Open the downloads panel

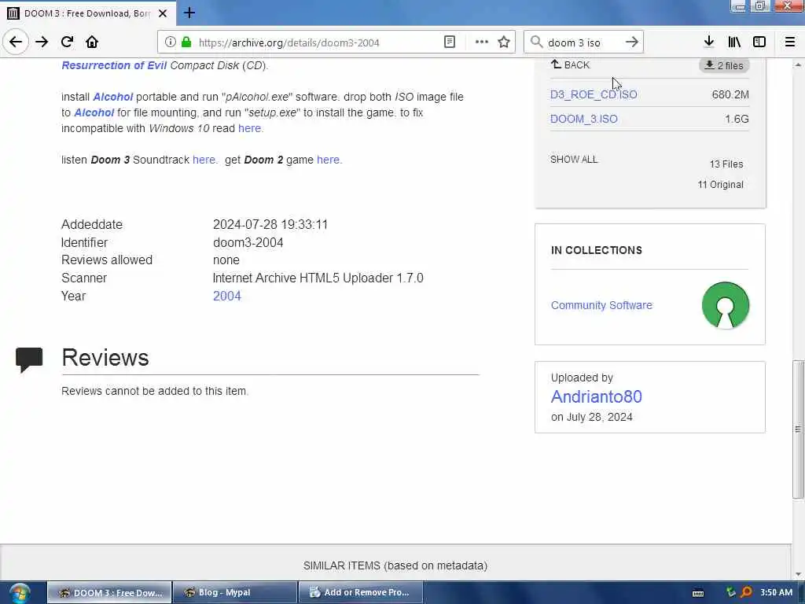pos(709,42)
